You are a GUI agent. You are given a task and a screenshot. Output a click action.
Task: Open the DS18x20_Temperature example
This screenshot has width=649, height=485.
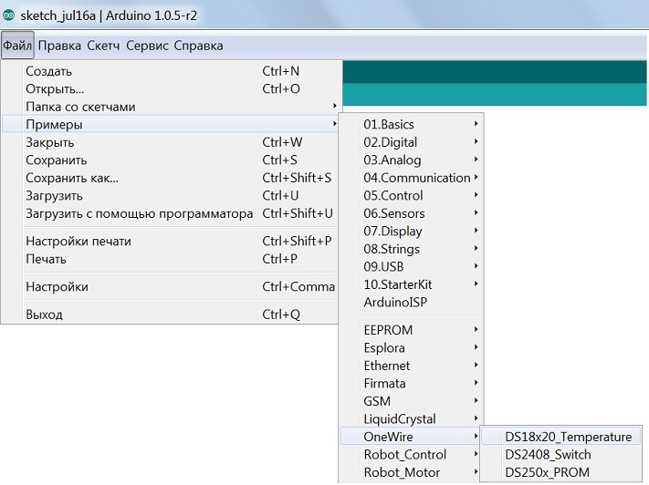tap(568, 437)
